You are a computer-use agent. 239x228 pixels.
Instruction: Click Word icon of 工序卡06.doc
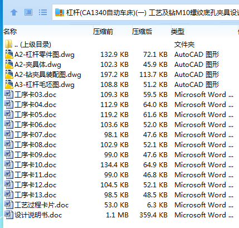[9, 124]
